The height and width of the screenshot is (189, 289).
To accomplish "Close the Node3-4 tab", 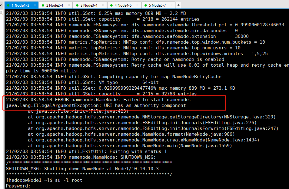I will [x=103, y=5].
